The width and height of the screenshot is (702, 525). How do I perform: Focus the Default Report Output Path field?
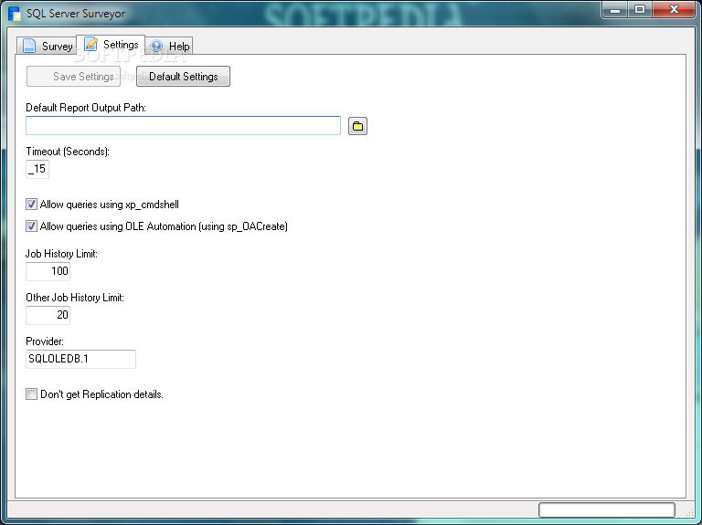(183, 126)
